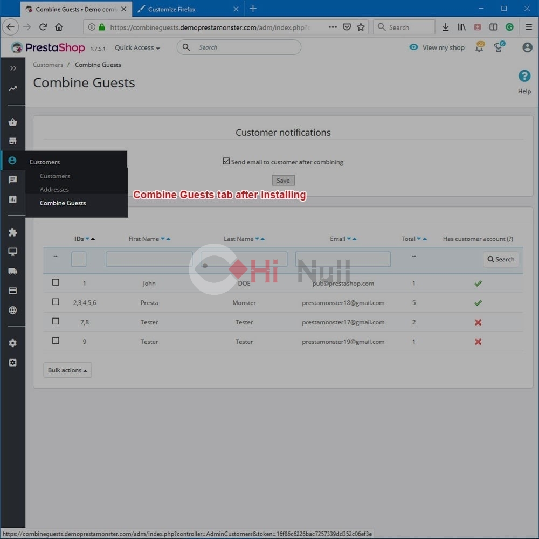The width and height of the screenshot is (539, 539).
Task: Expand the sidebar with double-chevron icon
Action: pyautogui.click(x=13, y=68)
